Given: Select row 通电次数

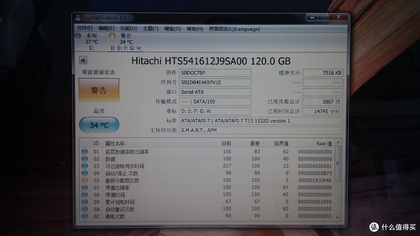Looking at the screenshot, I should (207, 216).
